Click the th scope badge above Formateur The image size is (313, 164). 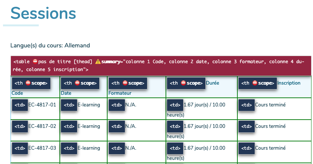[128, 83]
